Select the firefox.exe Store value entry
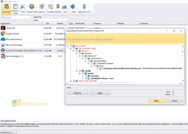The image size is (188, 134). tap(142, 68)
